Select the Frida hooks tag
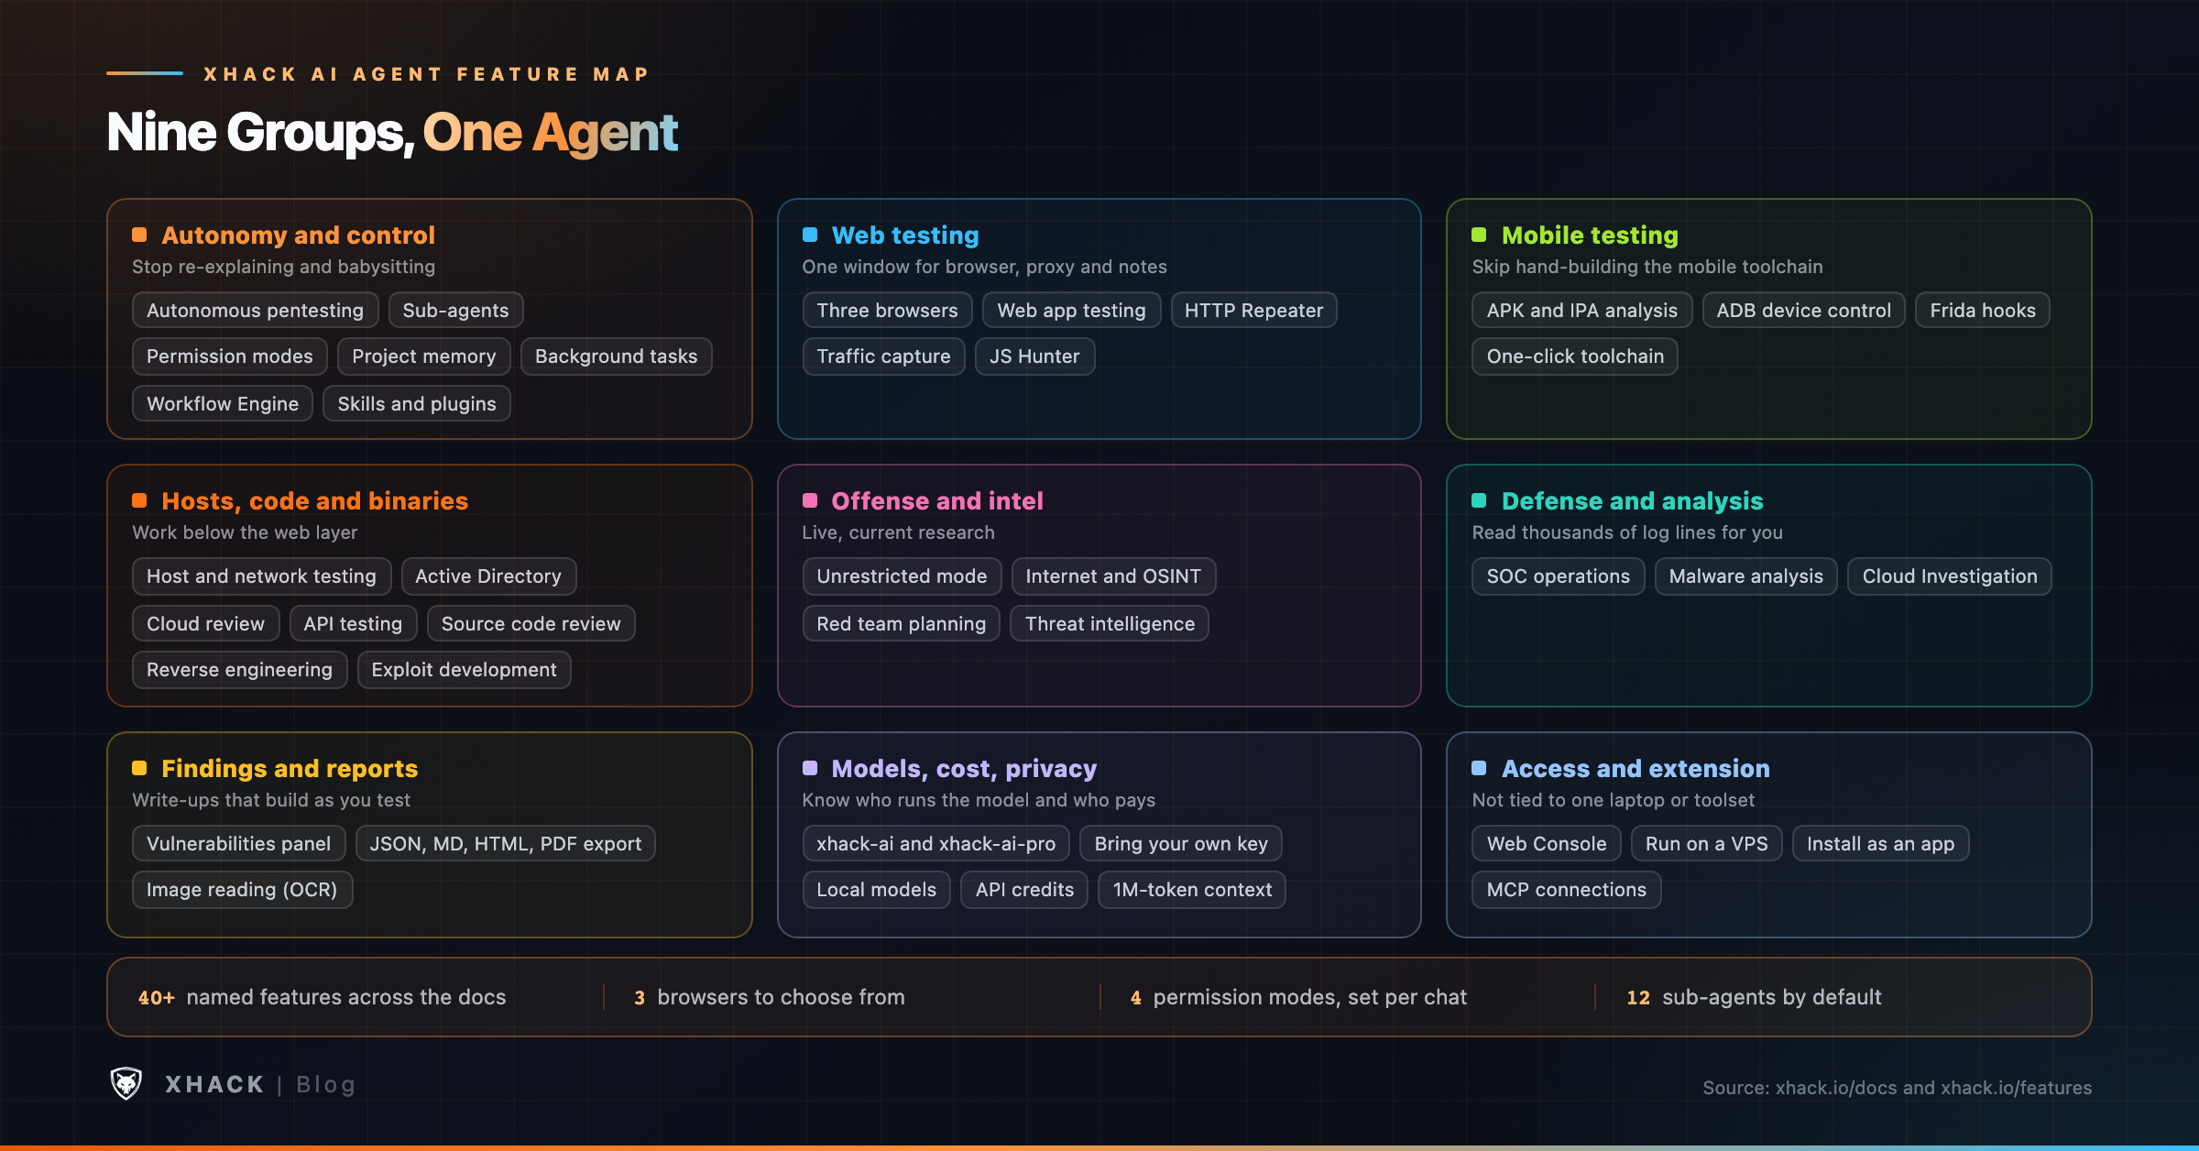The image size is (2199, 1151). click(1983, 310)
